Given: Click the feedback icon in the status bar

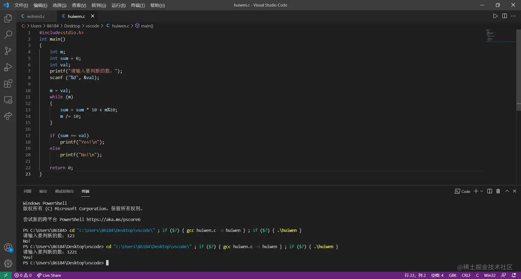Looking at the screenshot, I should [504, 275].
